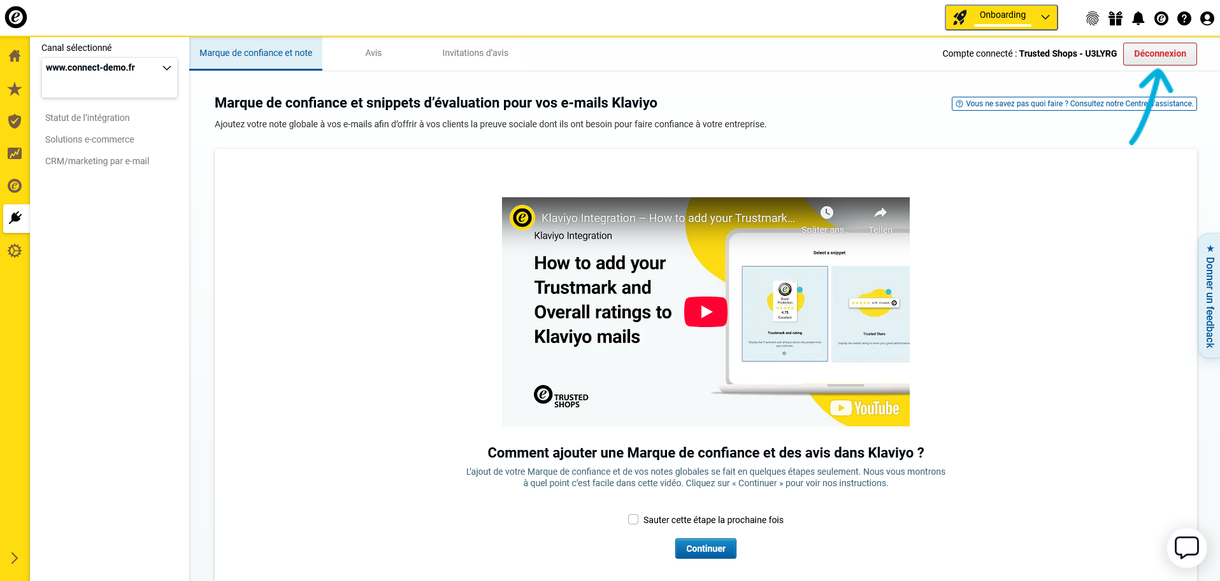This screenshot has width=1220, height=581.
Task: Click the Continuer button
Action: pos(705,549)
